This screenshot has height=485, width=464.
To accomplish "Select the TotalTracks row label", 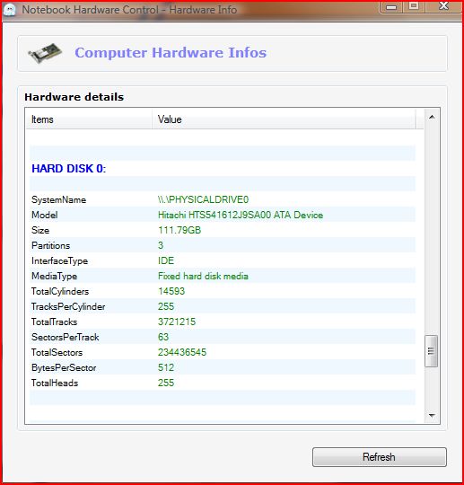I will tap(54, 322).
